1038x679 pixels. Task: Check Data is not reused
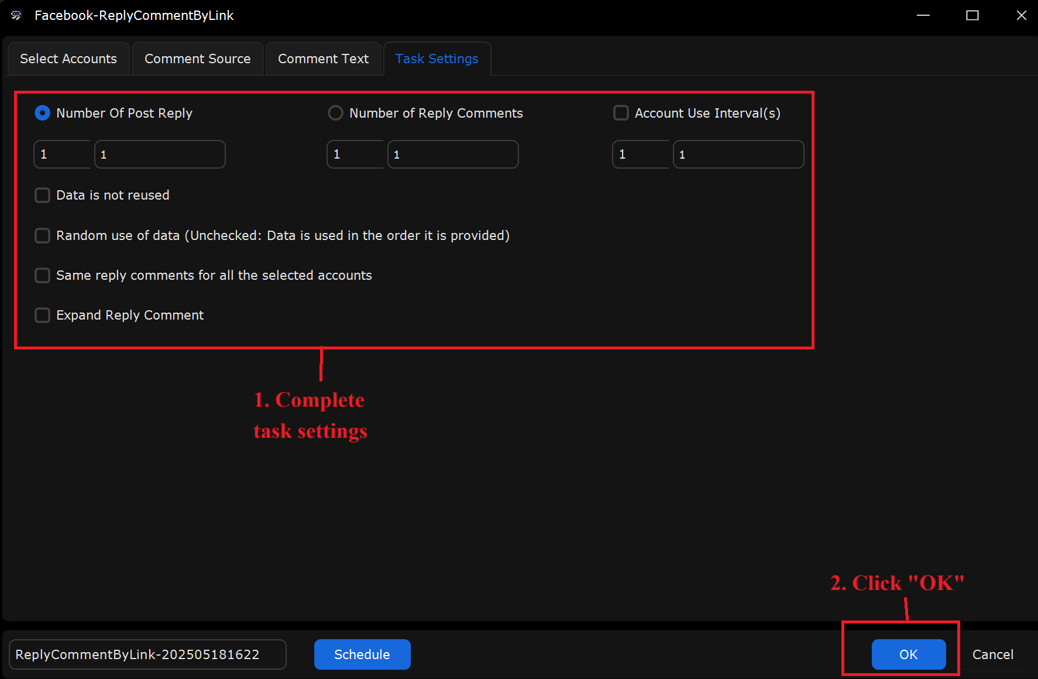pyautogui.click(x=43, y=195)
